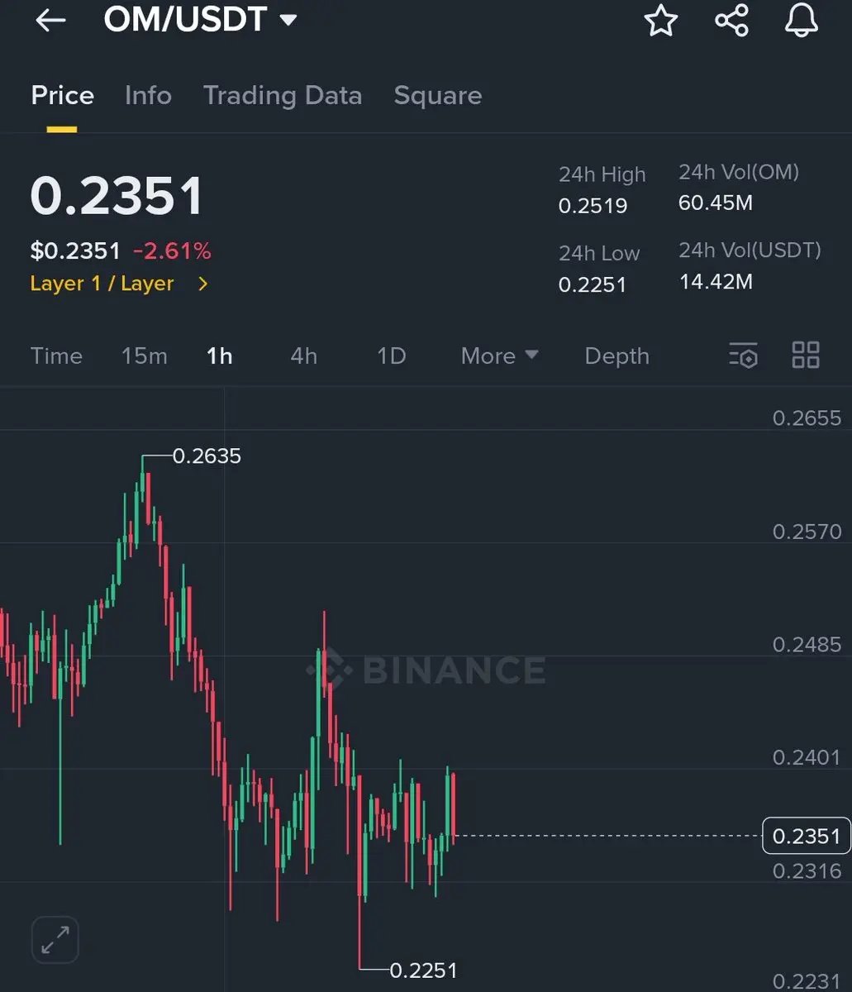
Task: Add OM/USDT to favorites with star icon
Action: point(661,20)
